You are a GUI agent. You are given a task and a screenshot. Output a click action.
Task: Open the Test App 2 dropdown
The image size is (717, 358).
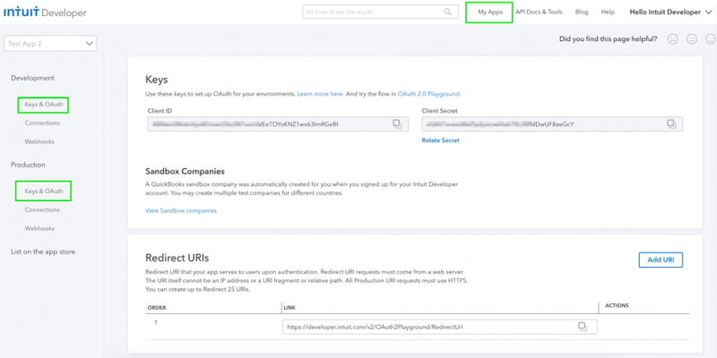tap(50, 43)
